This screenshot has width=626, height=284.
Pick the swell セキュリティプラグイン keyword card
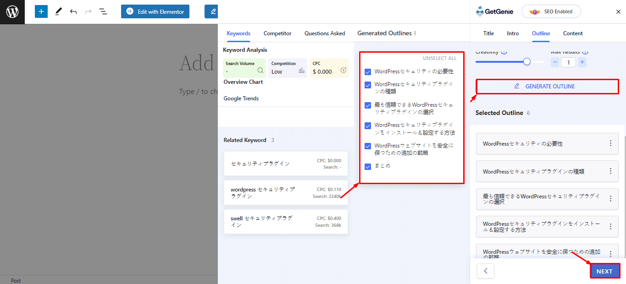click(286, 222)
